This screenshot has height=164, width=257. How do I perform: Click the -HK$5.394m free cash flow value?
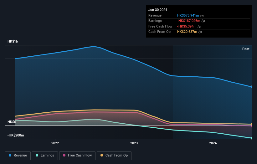(x=187, y=26)
